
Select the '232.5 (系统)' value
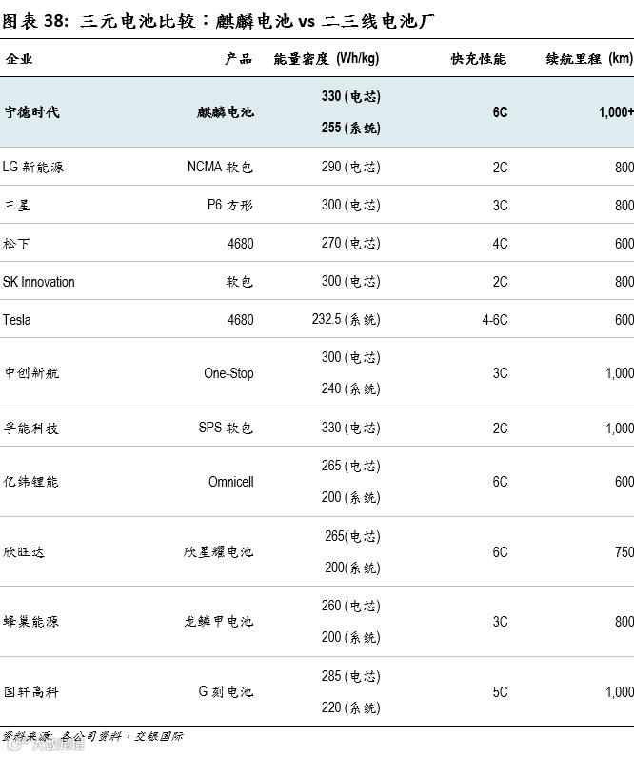point(347,320)
